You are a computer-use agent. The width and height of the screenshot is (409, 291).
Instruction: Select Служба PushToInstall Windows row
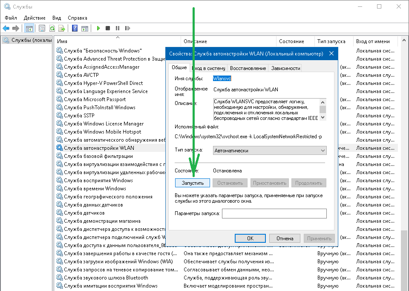pyautogui.click(x=100, y=108)
